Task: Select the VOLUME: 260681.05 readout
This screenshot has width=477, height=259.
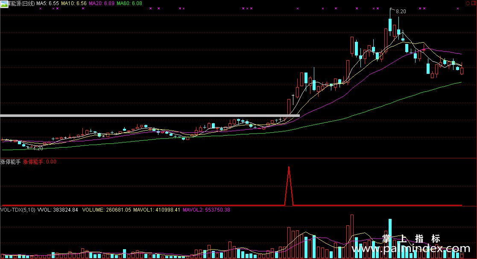Action: [106, 210]
